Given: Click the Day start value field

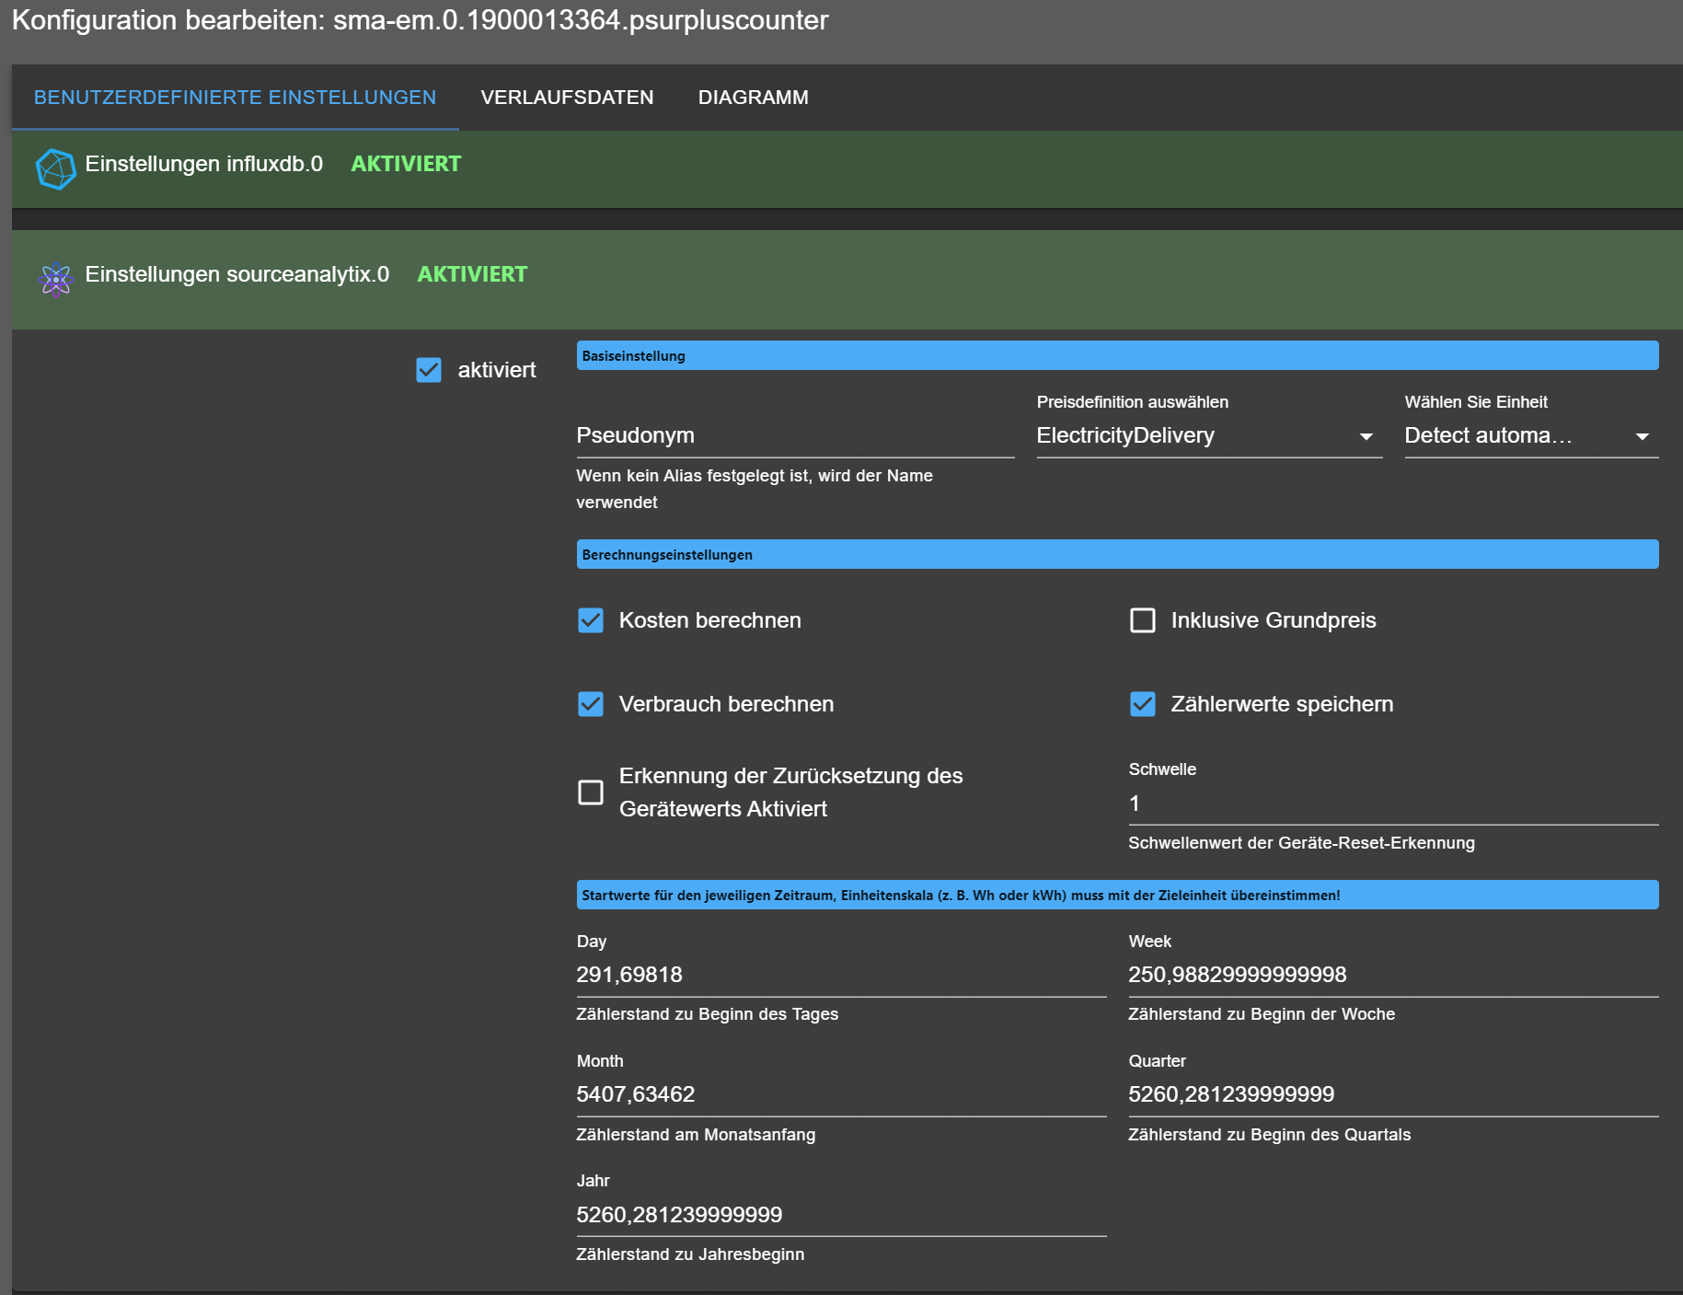Looking at the screenshot, I should tap(841, 975).
